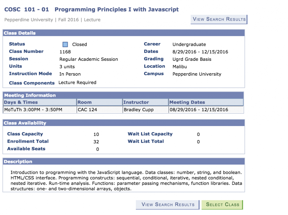The height and width of the screenshot is (215, 288).
Task: Click the 'Class Availability' section header
Action: (x=124, y=123)
